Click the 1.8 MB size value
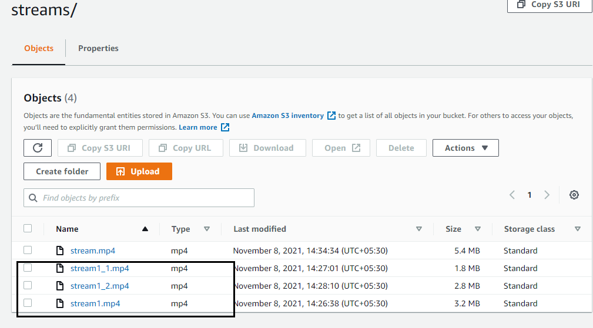The image size is (593, 328). (467, 268)
